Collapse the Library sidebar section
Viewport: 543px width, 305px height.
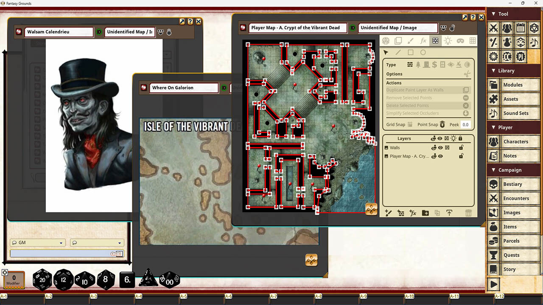493,71
